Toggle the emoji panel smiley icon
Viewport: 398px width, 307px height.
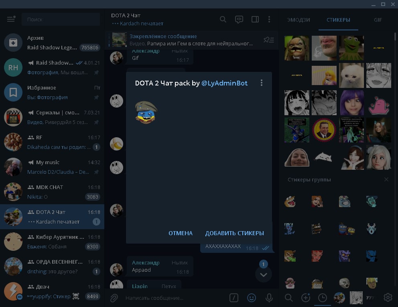pyautogui.click(x=251, y=298)
